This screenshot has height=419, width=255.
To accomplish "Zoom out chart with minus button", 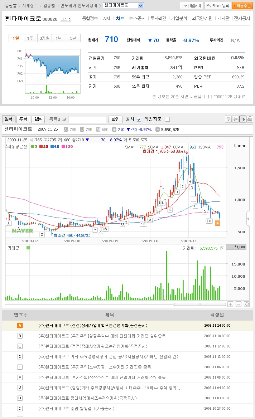I will pos(239,304).
